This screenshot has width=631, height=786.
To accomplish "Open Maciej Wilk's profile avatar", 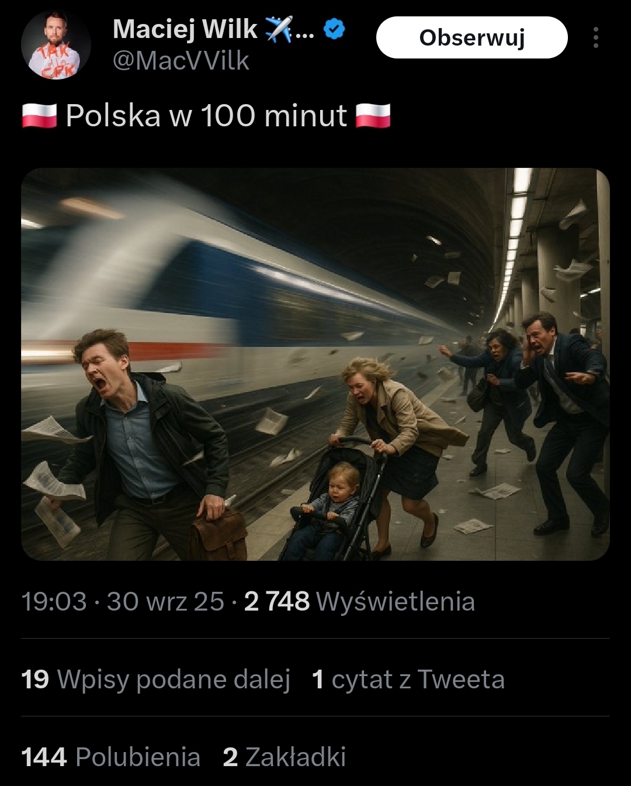I will (56, 44).
